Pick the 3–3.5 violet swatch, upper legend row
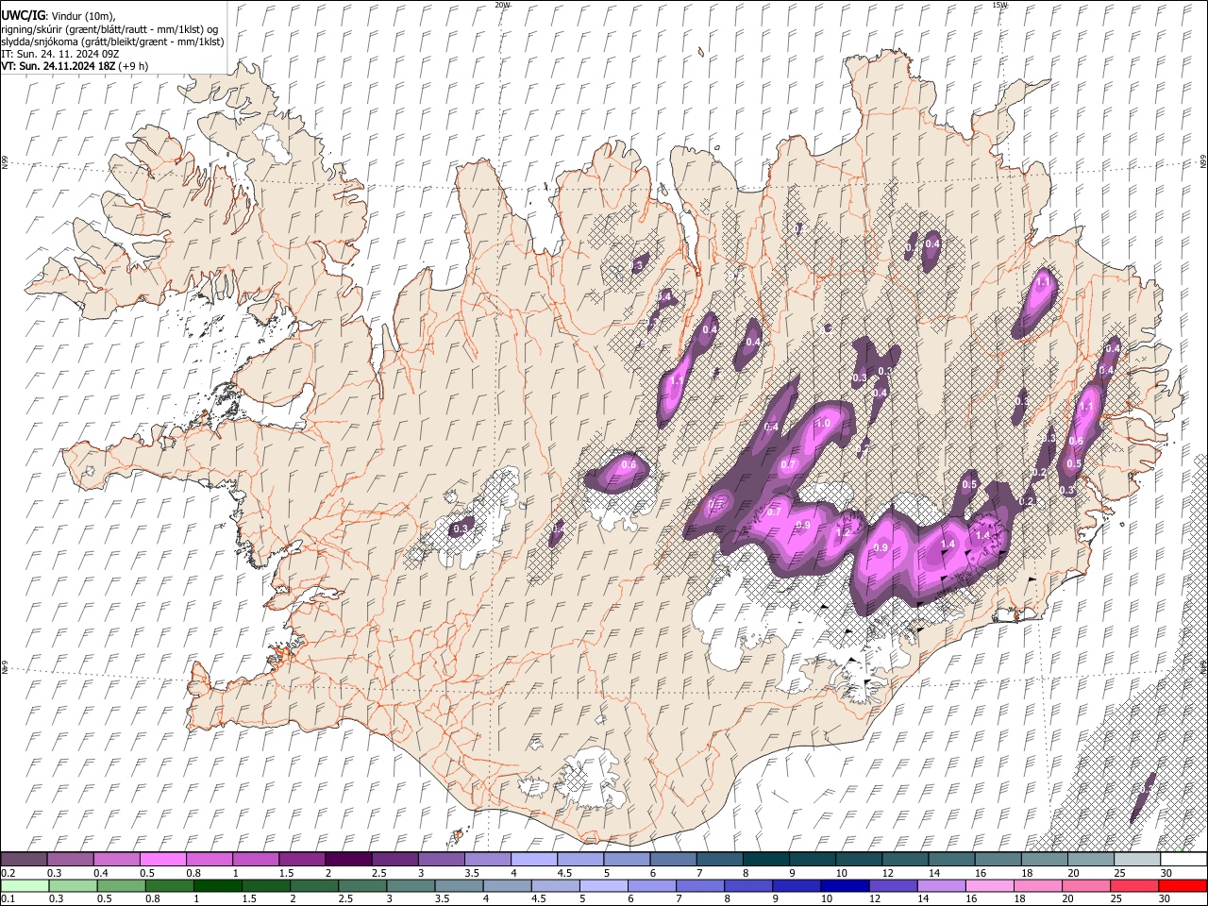This screenshot has width=1208, height=906. tap(441, 859)
